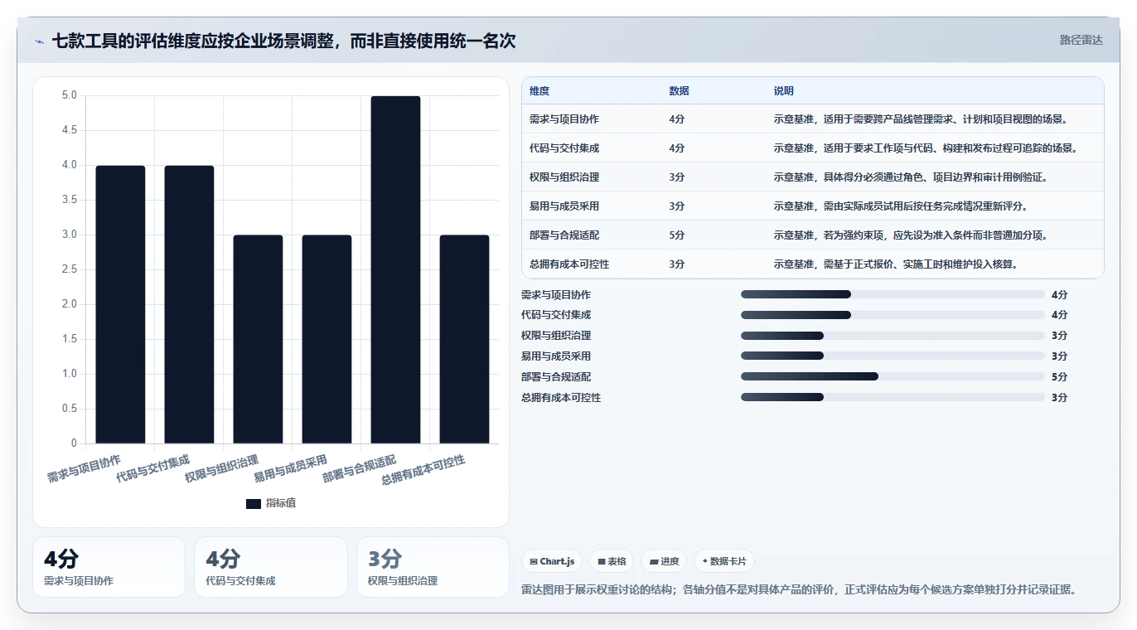Image resolution: width=1137 pixels, height=630 pixels.
Task: Click the 数据卡片 chip
Action: pos(723,561)
